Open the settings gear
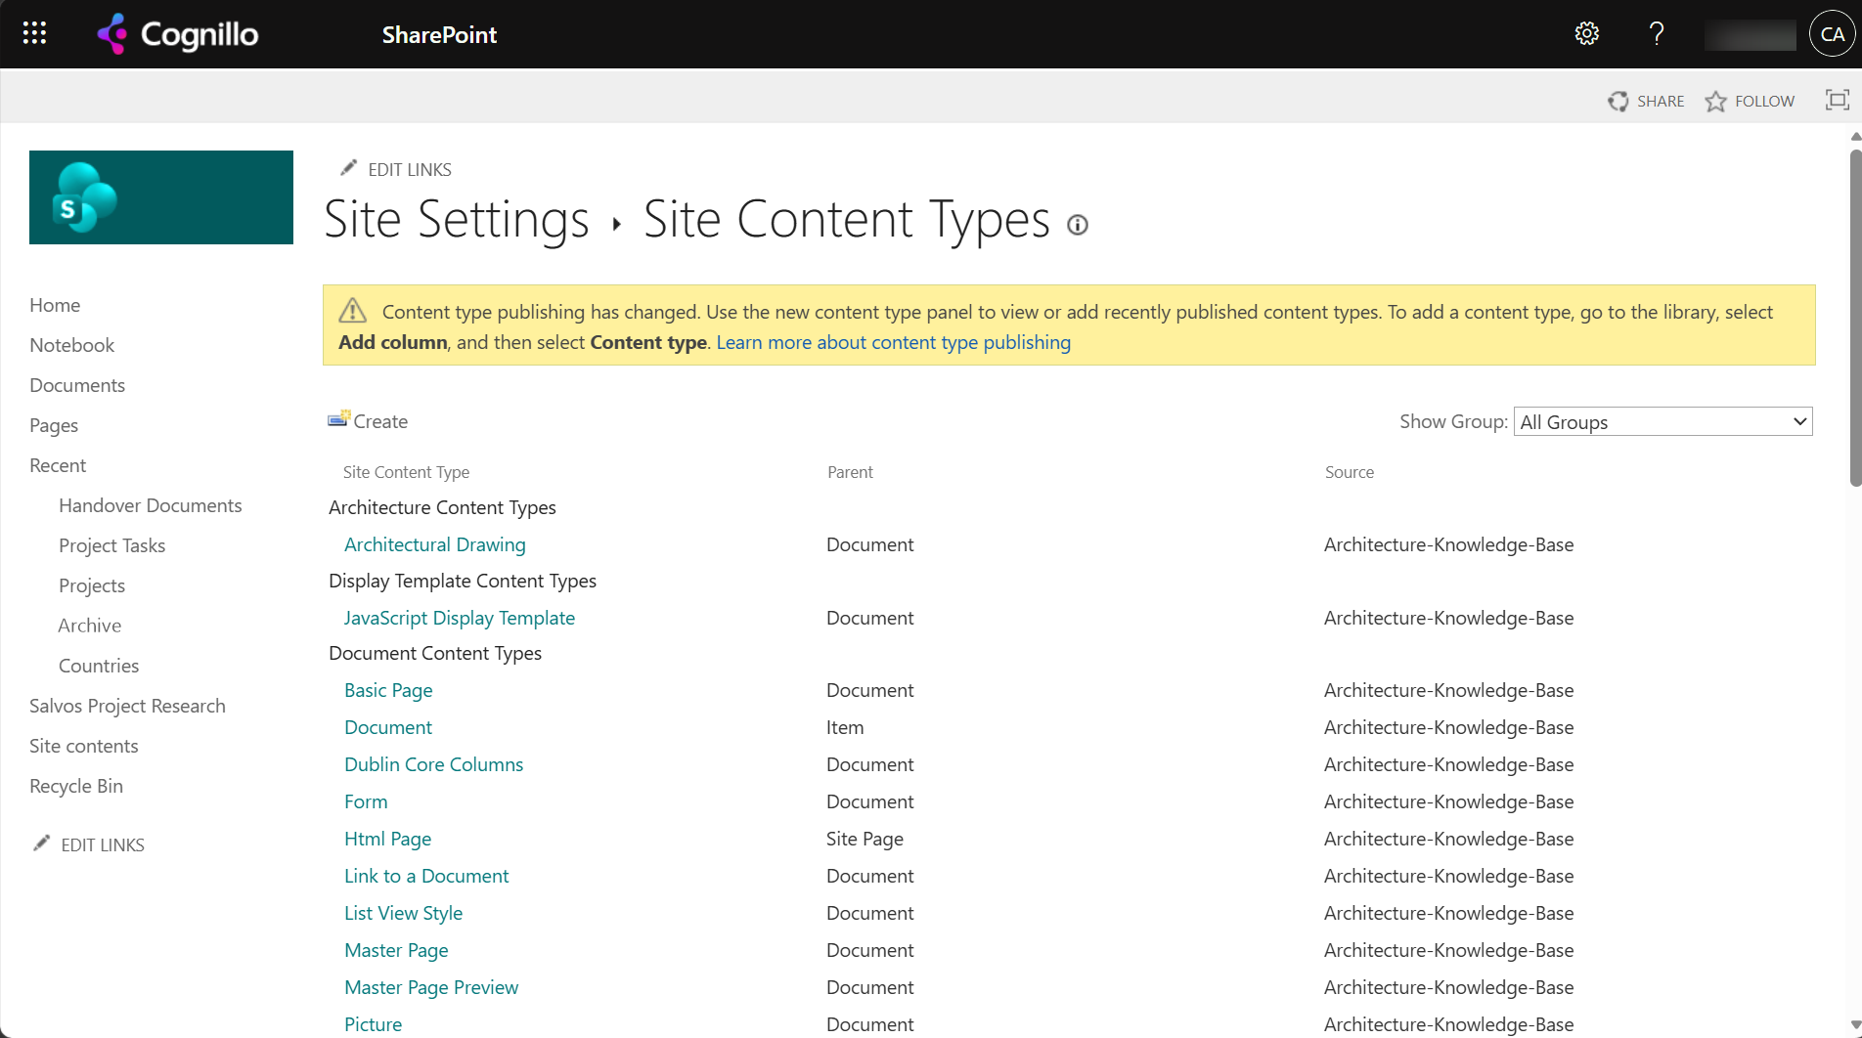The width and height of the screenshot is (1862, 1038). (x=1586, y=34)
